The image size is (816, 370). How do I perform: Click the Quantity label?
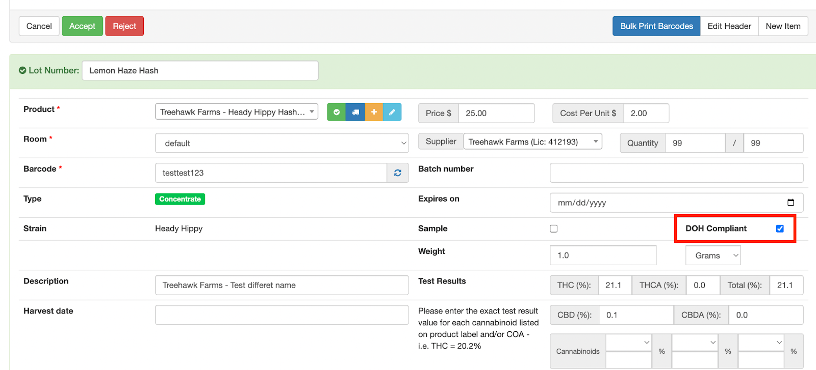pos(643,143)
